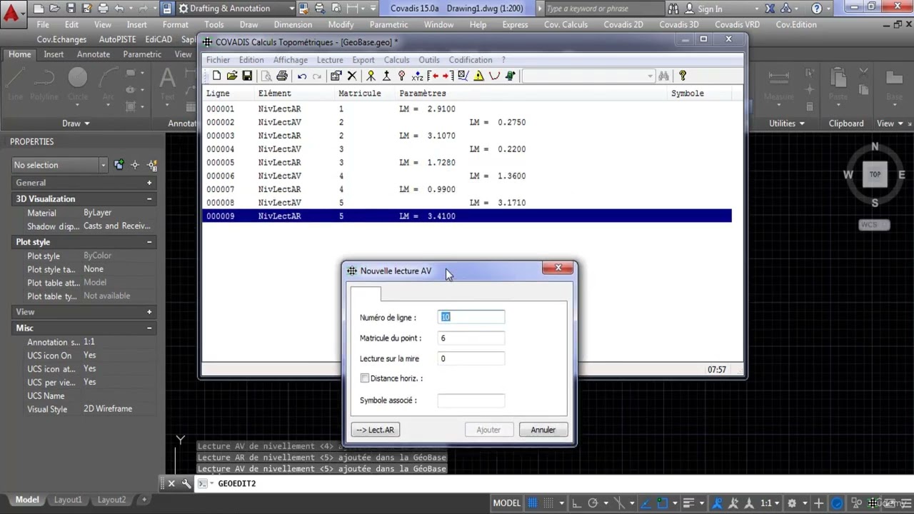Screen dimensions: 914x514
Task: Click the XYZ coordinates icon in COVADIS toolbar
Action: [418, 76]
